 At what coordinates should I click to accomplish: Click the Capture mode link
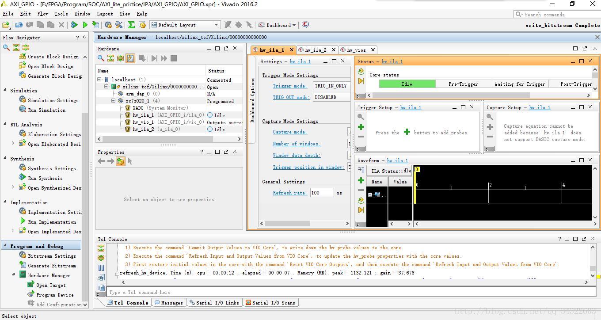(x=290, y=132)
